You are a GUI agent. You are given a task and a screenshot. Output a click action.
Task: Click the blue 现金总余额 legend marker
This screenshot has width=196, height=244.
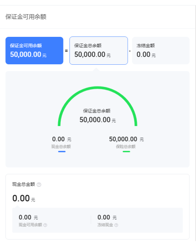click(62, 152)
